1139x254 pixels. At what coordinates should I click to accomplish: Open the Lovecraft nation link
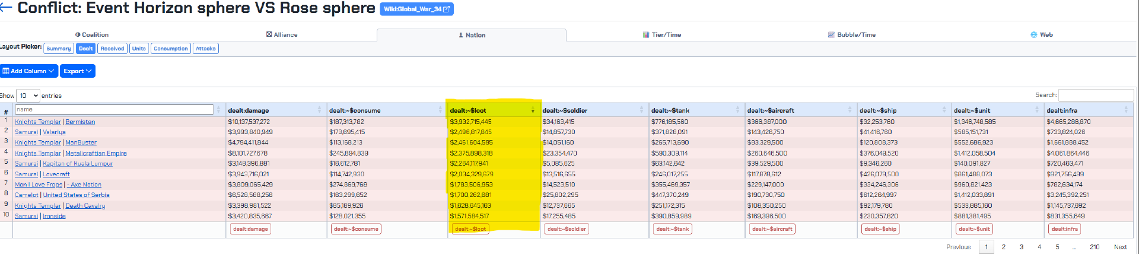click(56, 174)
